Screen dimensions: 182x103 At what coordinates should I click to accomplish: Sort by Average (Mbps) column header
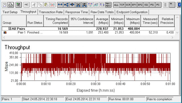(102, 21)
